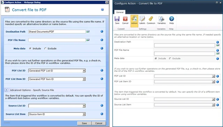The height and width of the screenshot is (127, 223).
Task: Collapse Advanced Options - Specify Source File section
Action: click(x=6, y=90)
